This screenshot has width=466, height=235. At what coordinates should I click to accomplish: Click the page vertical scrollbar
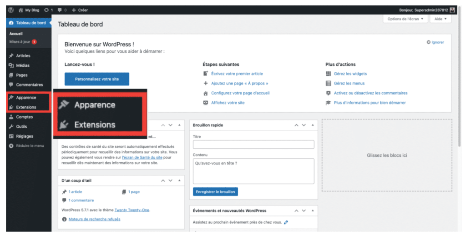459,77
